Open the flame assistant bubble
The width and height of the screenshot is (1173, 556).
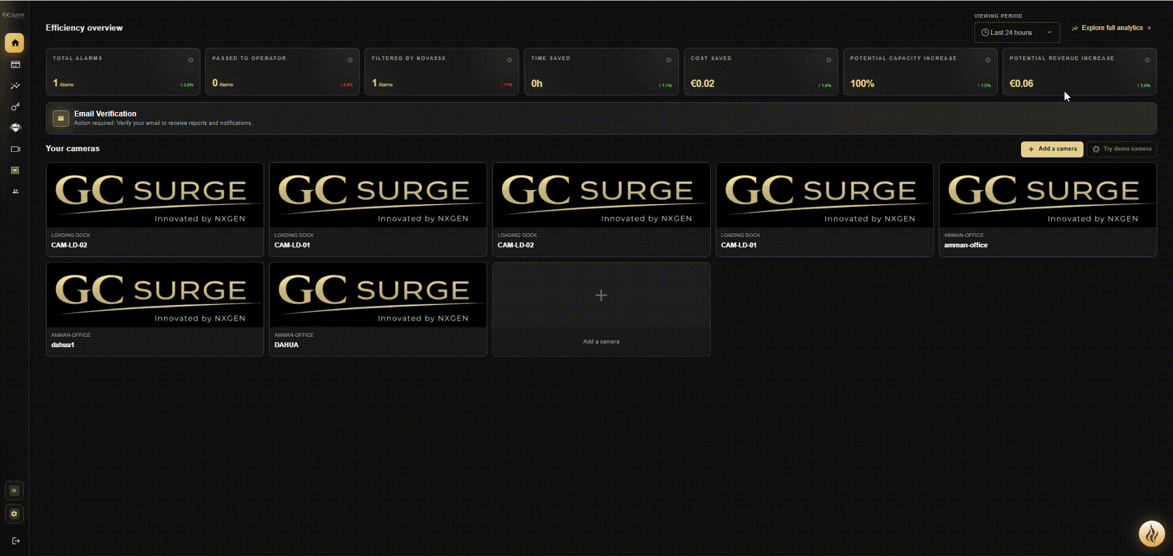tap(1152, 534)
